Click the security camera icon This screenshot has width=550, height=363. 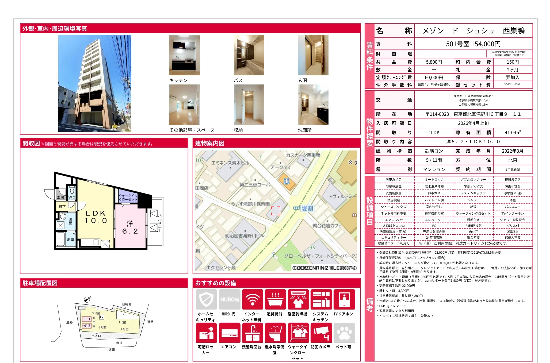coord(321,333)
